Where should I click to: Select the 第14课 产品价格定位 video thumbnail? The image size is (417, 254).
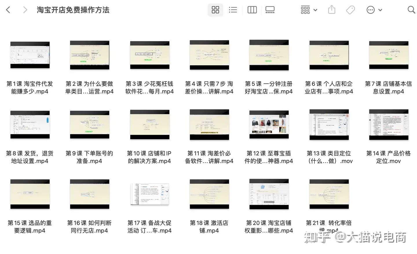tap(389, 125)
